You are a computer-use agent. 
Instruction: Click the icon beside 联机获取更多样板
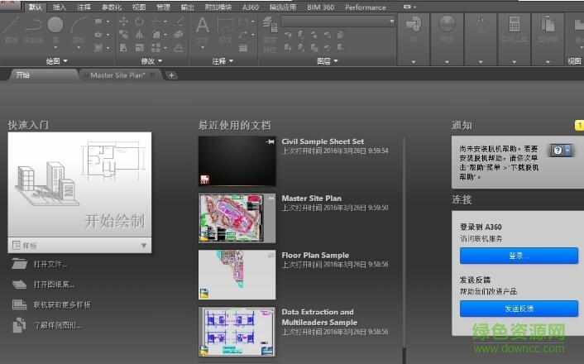pos(19,304)
